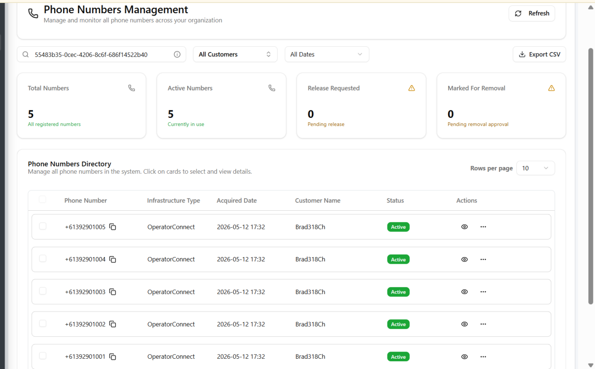Copy phone number +61392901005
Screen dimensions: 595x369
113,227
